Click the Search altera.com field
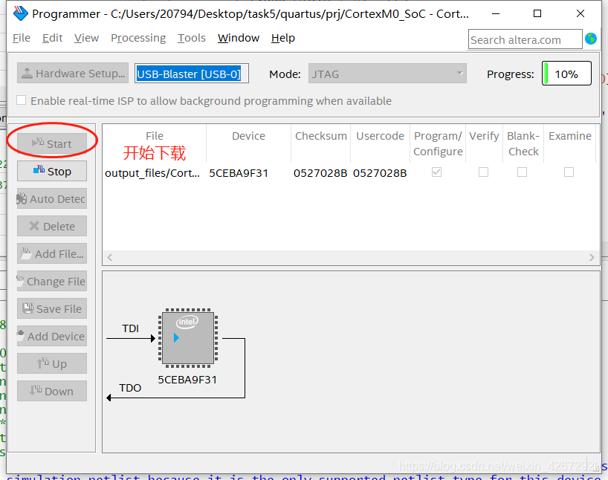 coord(525,39)
